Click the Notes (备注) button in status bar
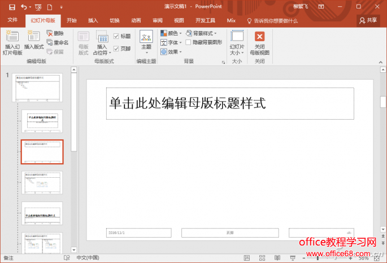Screen dimensions: 387x263 (8, 257)
